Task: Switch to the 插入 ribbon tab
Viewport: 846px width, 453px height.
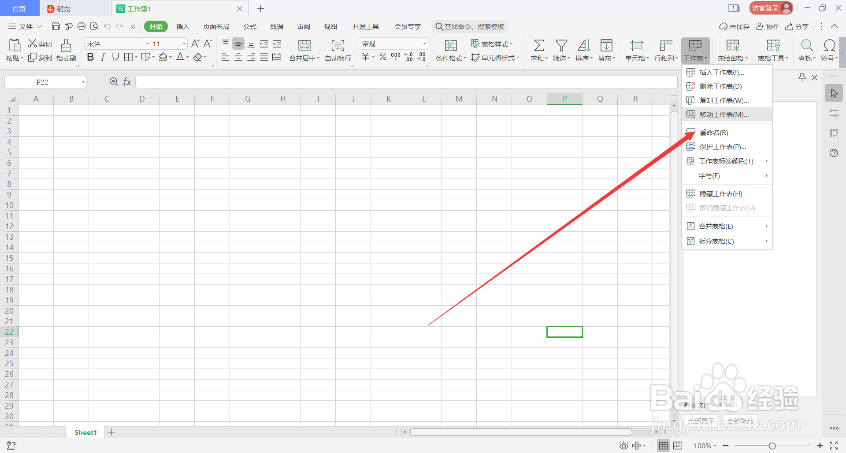Action: [182, 26]
